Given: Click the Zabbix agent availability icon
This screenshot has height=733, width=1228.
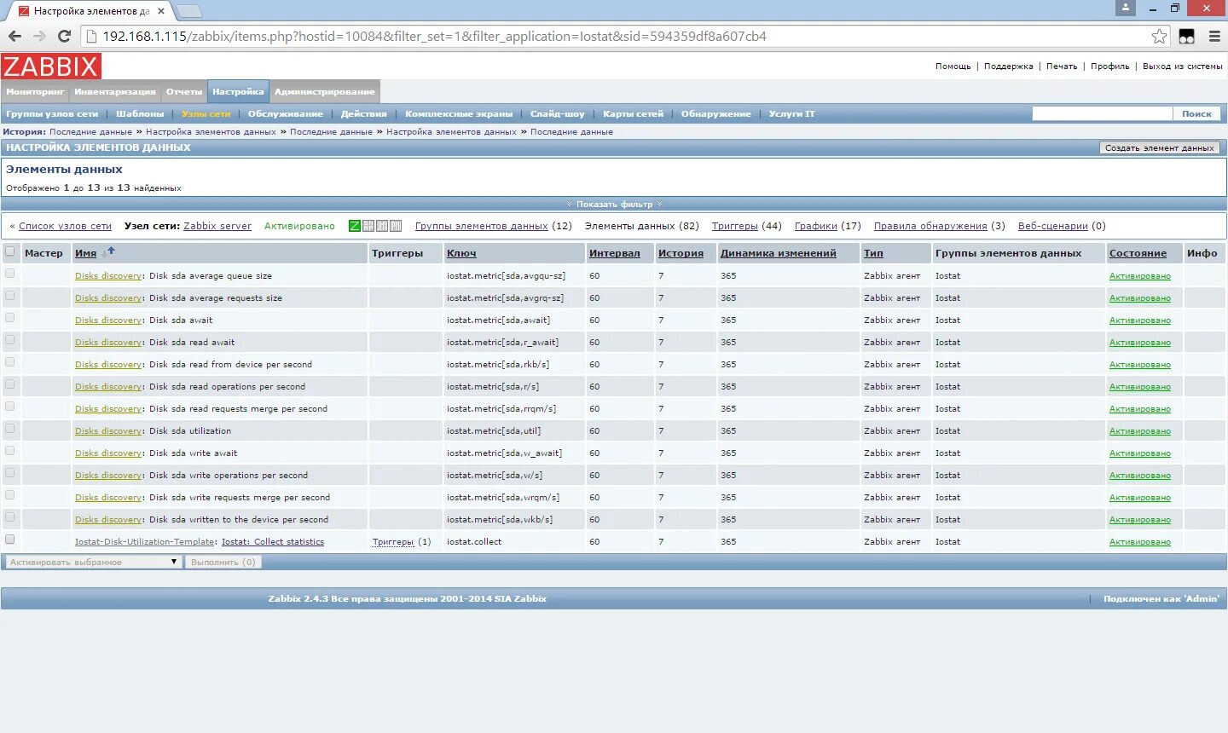Looking at the screenshot, I should pyautogui.click(x=355, y=226).
